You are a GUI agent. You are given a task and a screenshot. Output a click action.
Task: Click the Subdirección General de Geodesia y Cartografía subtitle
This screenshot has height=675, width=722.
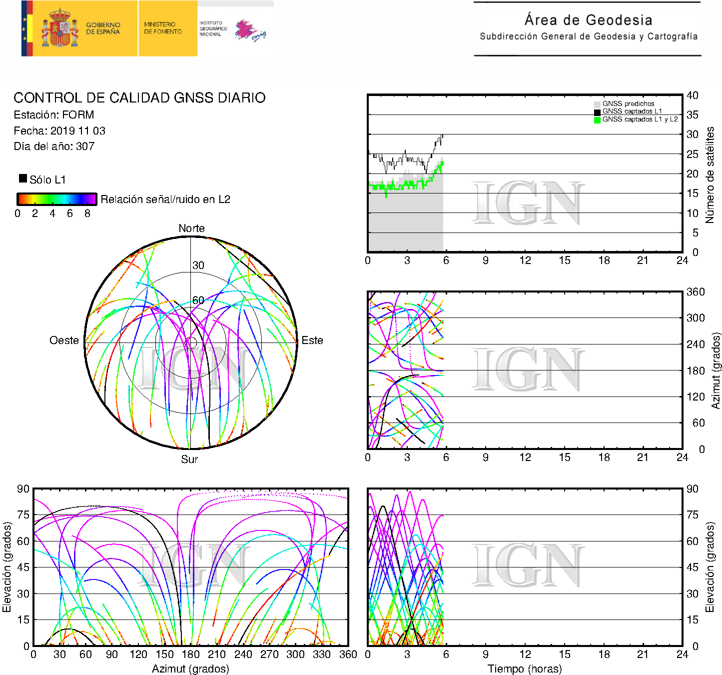point(588,36)
